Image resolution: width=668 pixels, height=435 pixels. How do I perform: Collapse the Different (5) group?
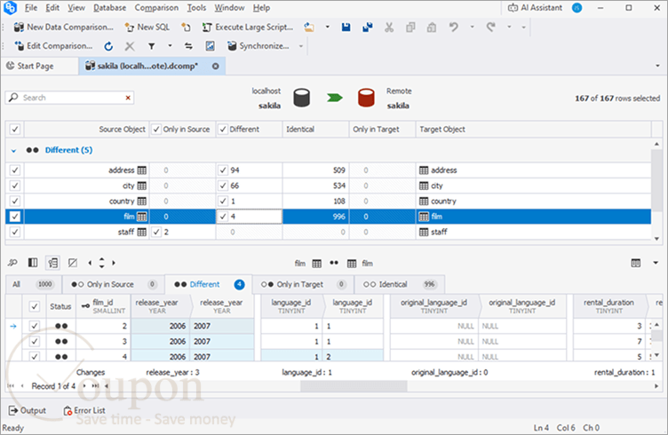[x=13, y=150]
